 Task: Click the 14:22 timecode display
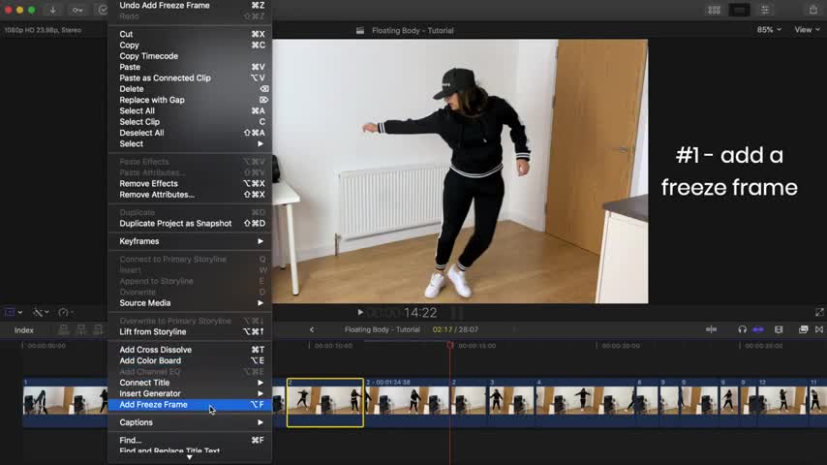pyautogui.click(x=420, y=313)
